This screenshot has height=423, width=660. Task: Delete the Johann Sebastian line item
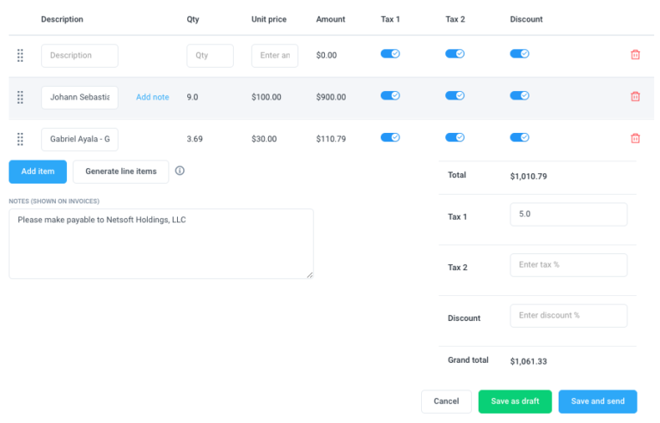635,97
